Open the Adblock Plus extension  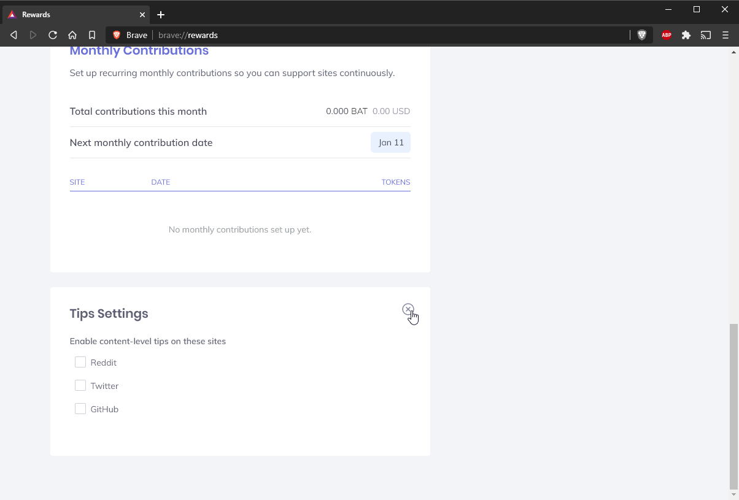click(667, 35)
